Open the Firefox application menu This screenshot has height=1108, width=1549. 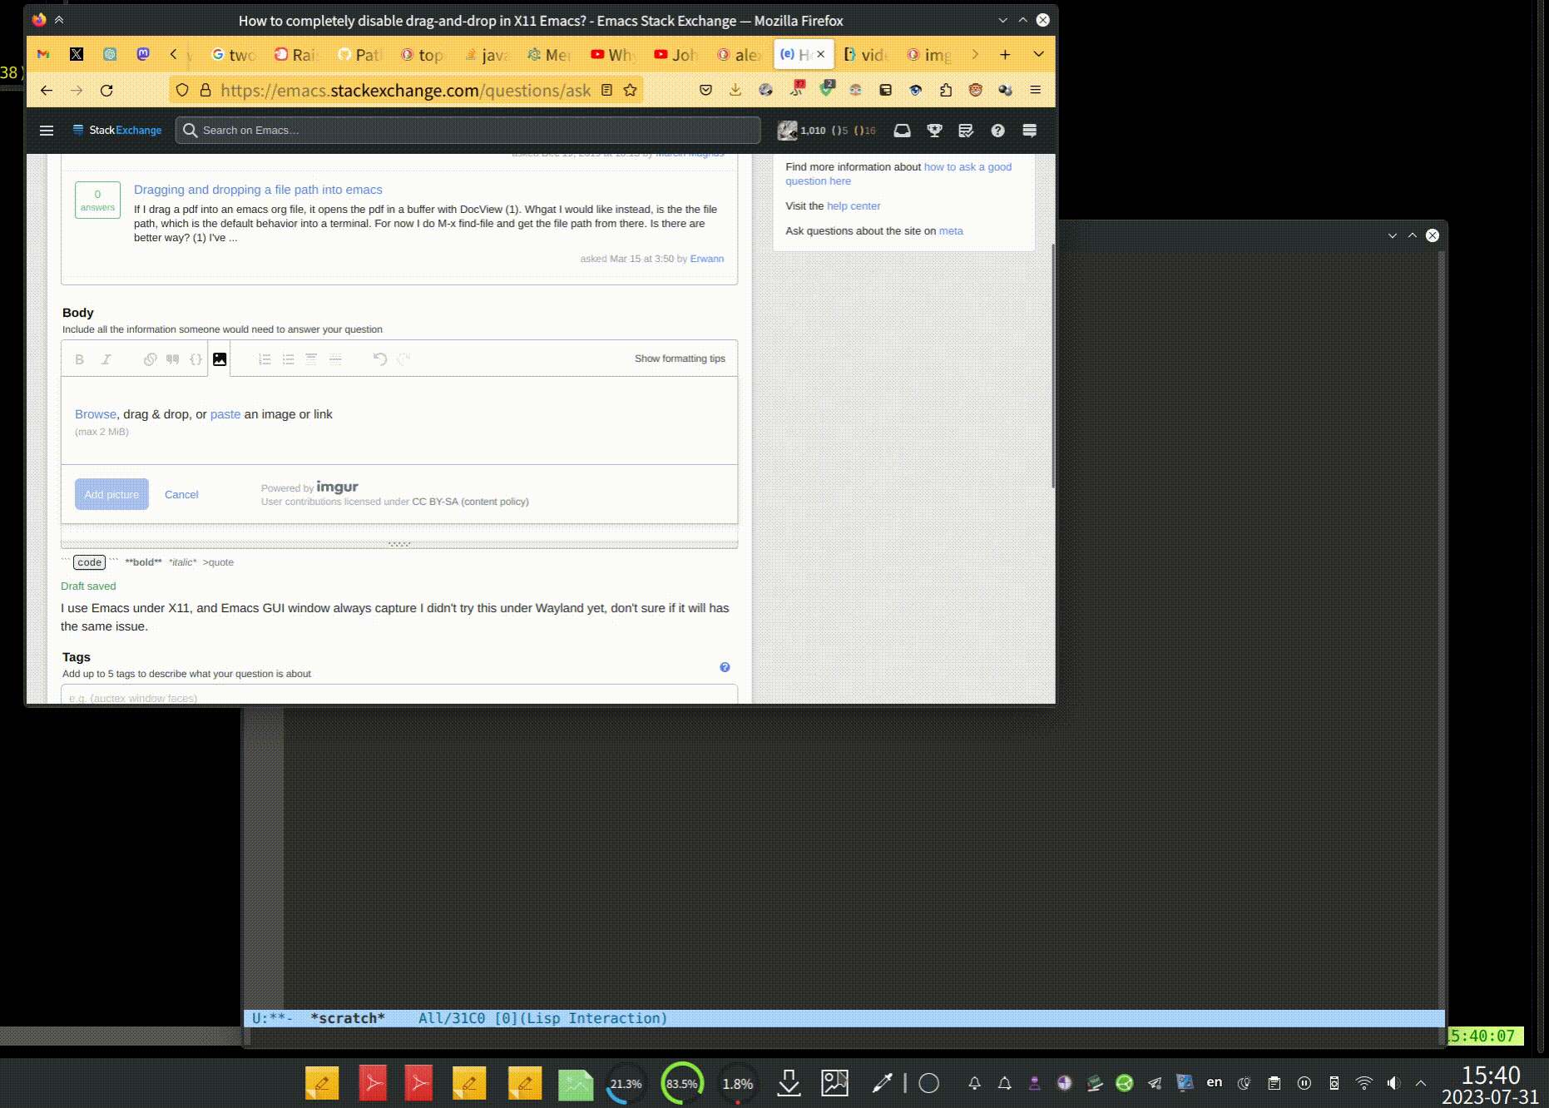1035,90
